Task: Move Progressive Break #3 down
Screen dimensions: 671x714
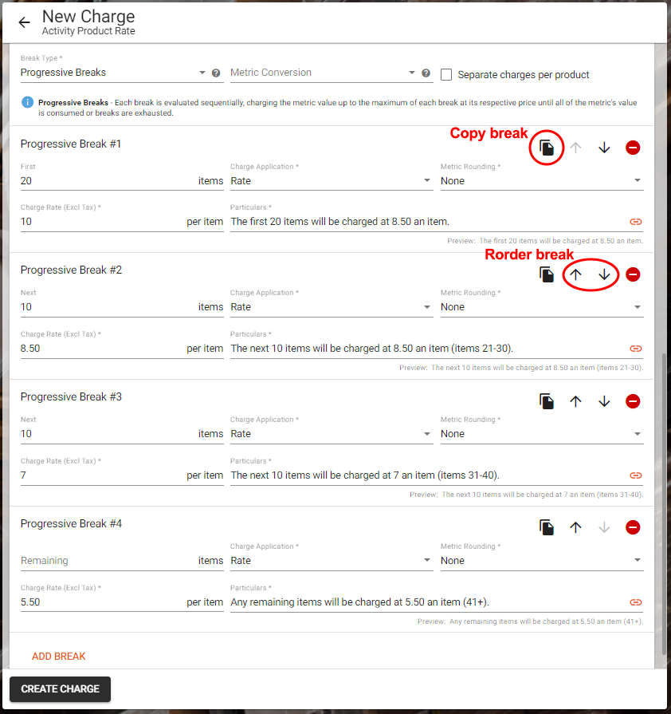Action: point(604,401)
